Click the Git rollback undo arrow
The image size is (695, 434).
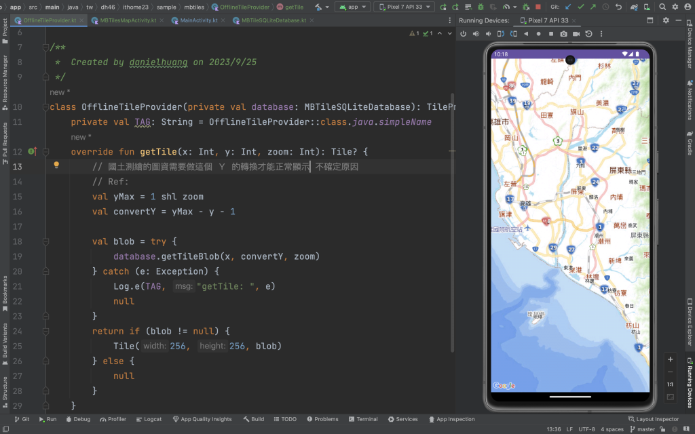click(x=618, y=7)
